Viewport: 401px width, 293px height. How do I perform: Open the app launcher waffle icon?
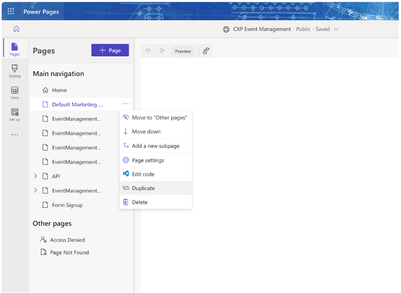pos(11,11)
